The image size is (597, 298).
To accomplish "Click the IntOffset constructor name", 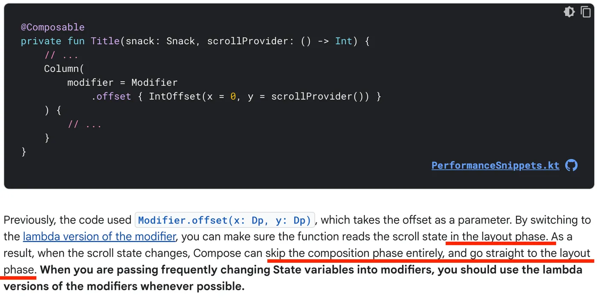I will [x=175, y=96].
